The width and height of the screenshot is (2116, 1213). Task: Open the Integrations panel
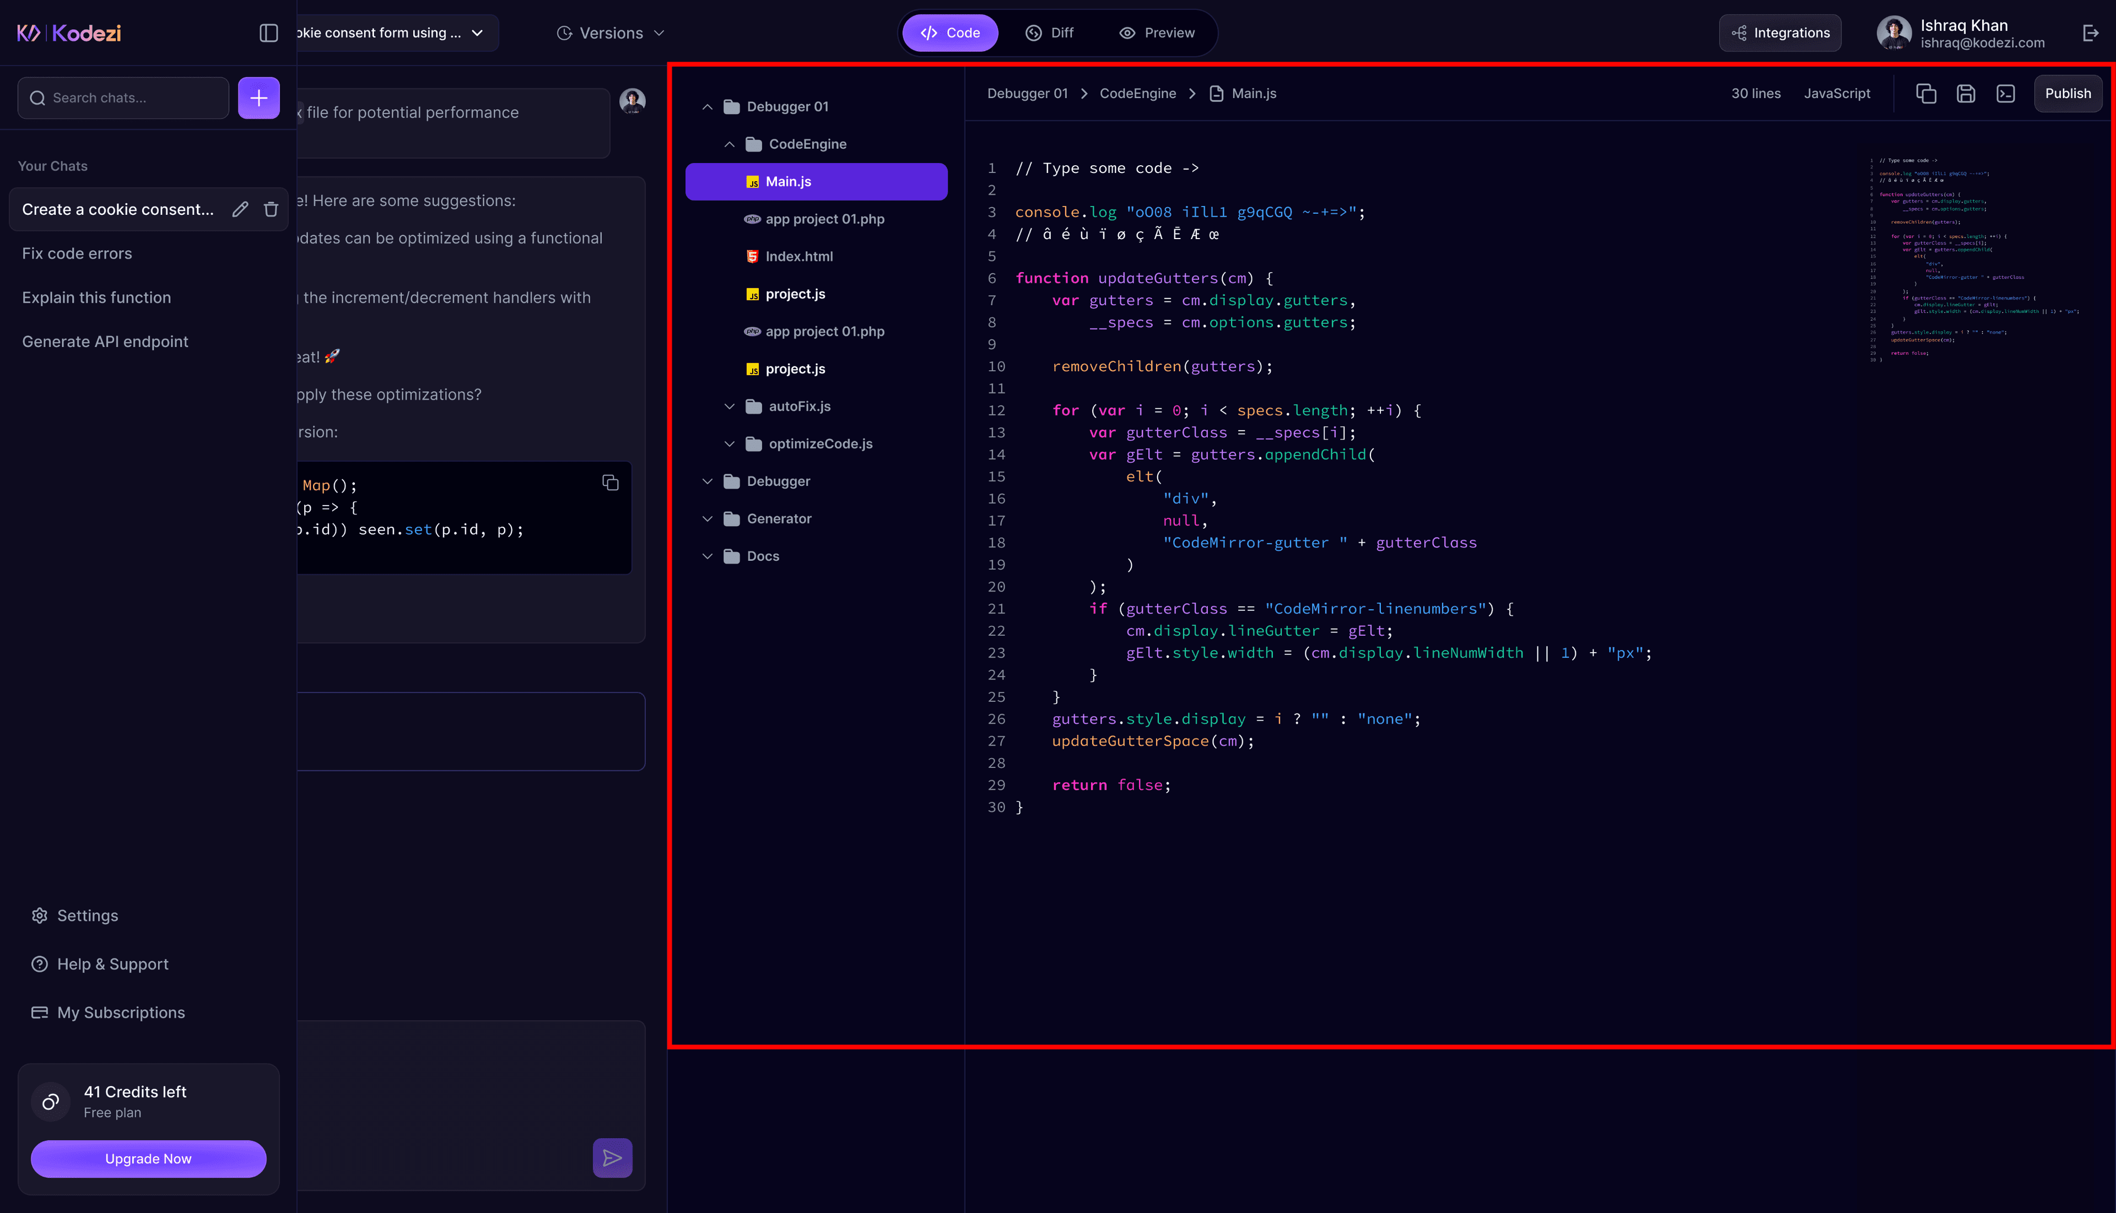click(1779, 33)
